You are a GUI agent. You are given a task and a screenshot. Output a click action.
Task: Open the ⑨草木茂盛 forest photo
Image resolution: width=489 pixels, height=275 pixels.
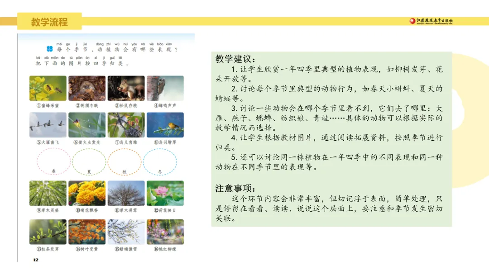tap(48, 193)
